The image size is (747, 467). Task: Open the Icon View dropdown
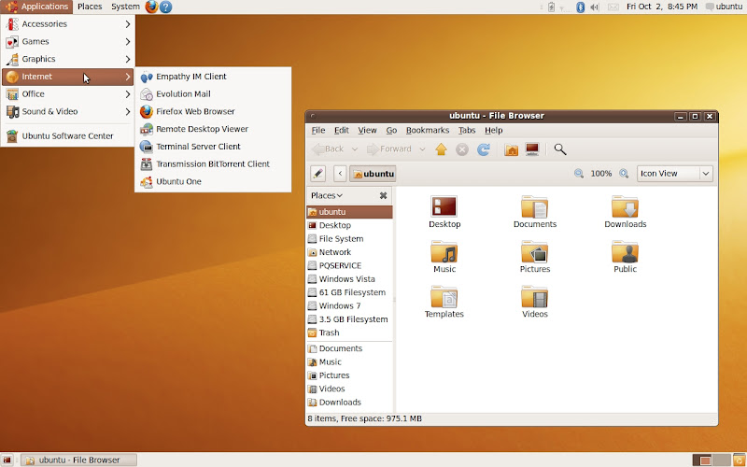pos(674,174)
